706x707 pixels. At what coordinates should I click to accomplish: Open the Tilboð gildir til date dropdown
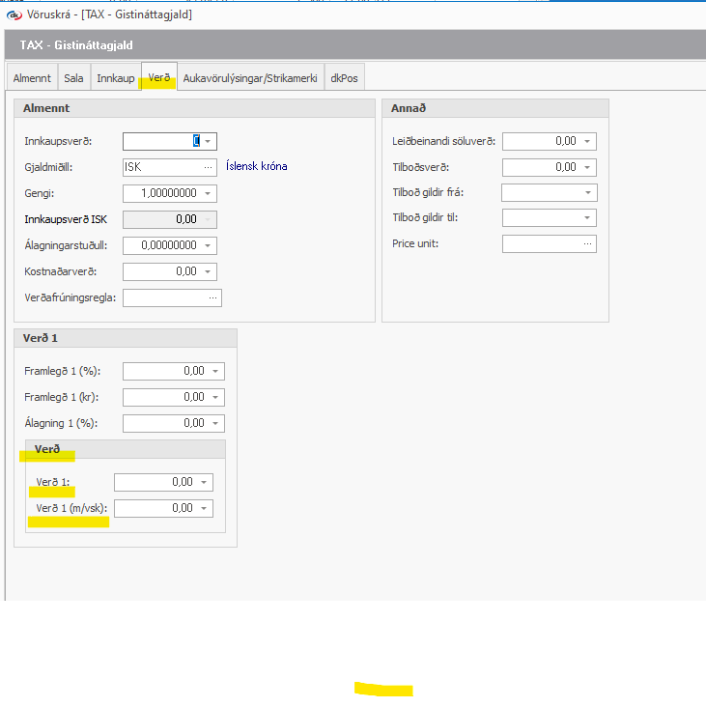point(587,218)
